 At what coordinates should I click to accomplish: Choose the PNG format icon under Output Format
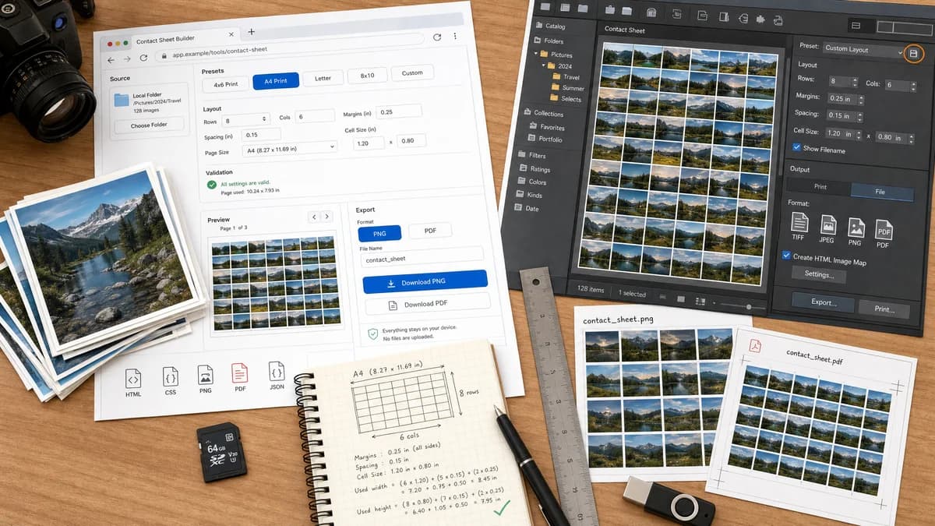[x=856, y=228]
